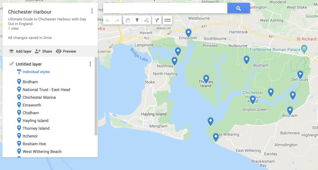Click the Havant map label
Screen dimensions: 318x170
[146, 33]
